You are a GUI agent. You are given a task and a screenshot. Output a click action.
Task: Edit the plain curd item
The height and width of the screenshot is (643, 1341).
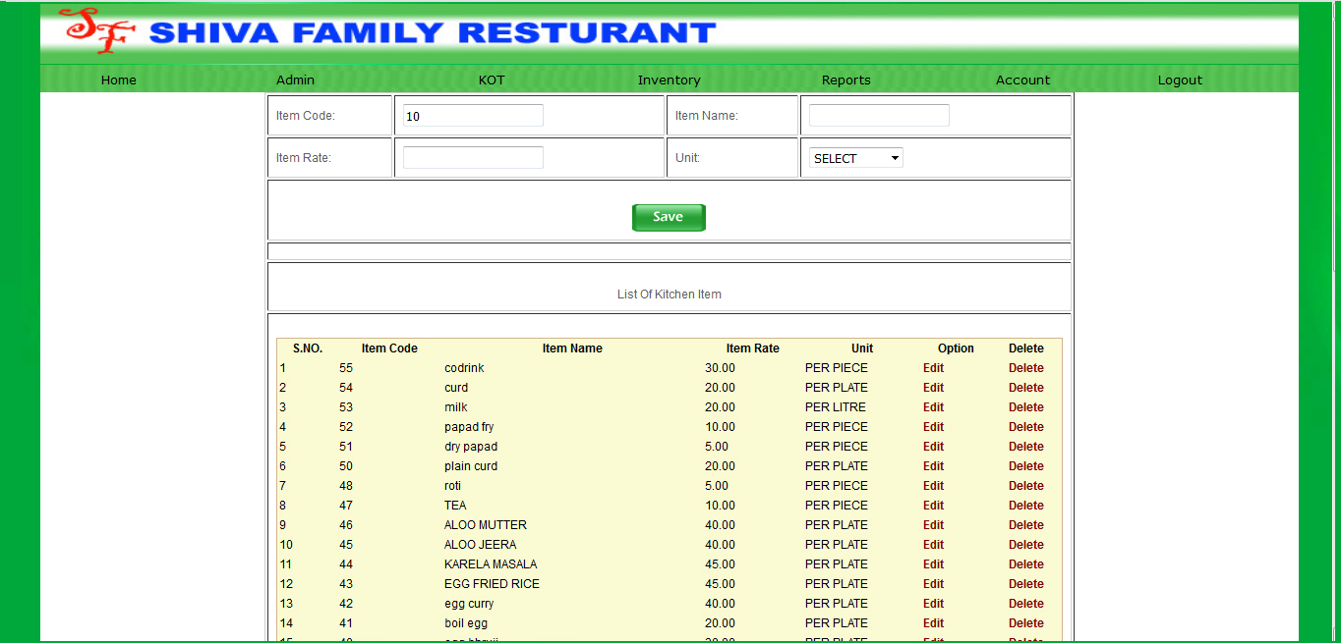(933, 466)
